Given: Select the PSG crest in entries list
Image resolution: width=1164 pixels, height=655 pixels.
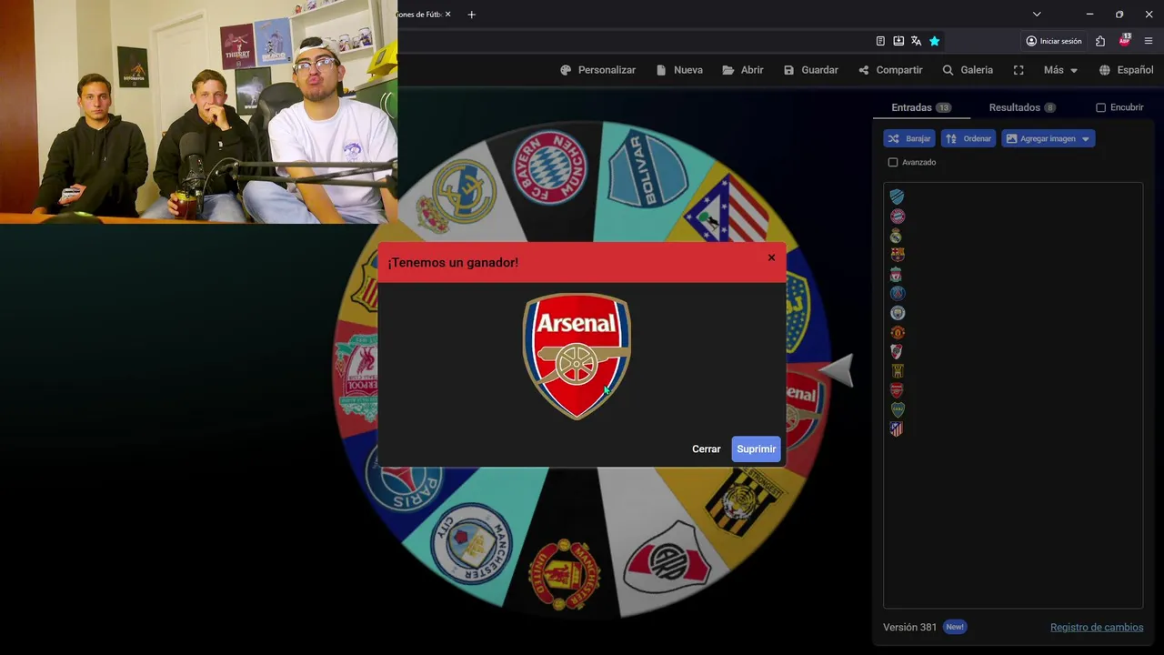Looking at the screenshot, I should click(897, 293).
